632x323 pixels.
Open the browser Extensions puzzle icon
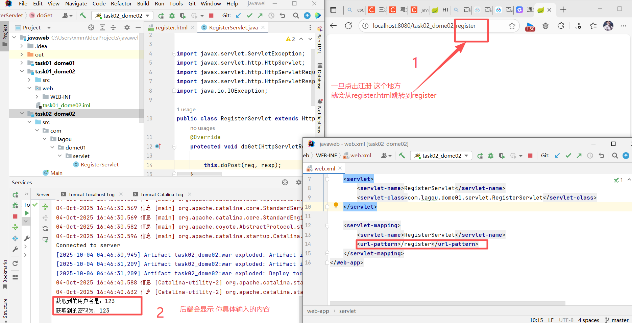[561, 26]
